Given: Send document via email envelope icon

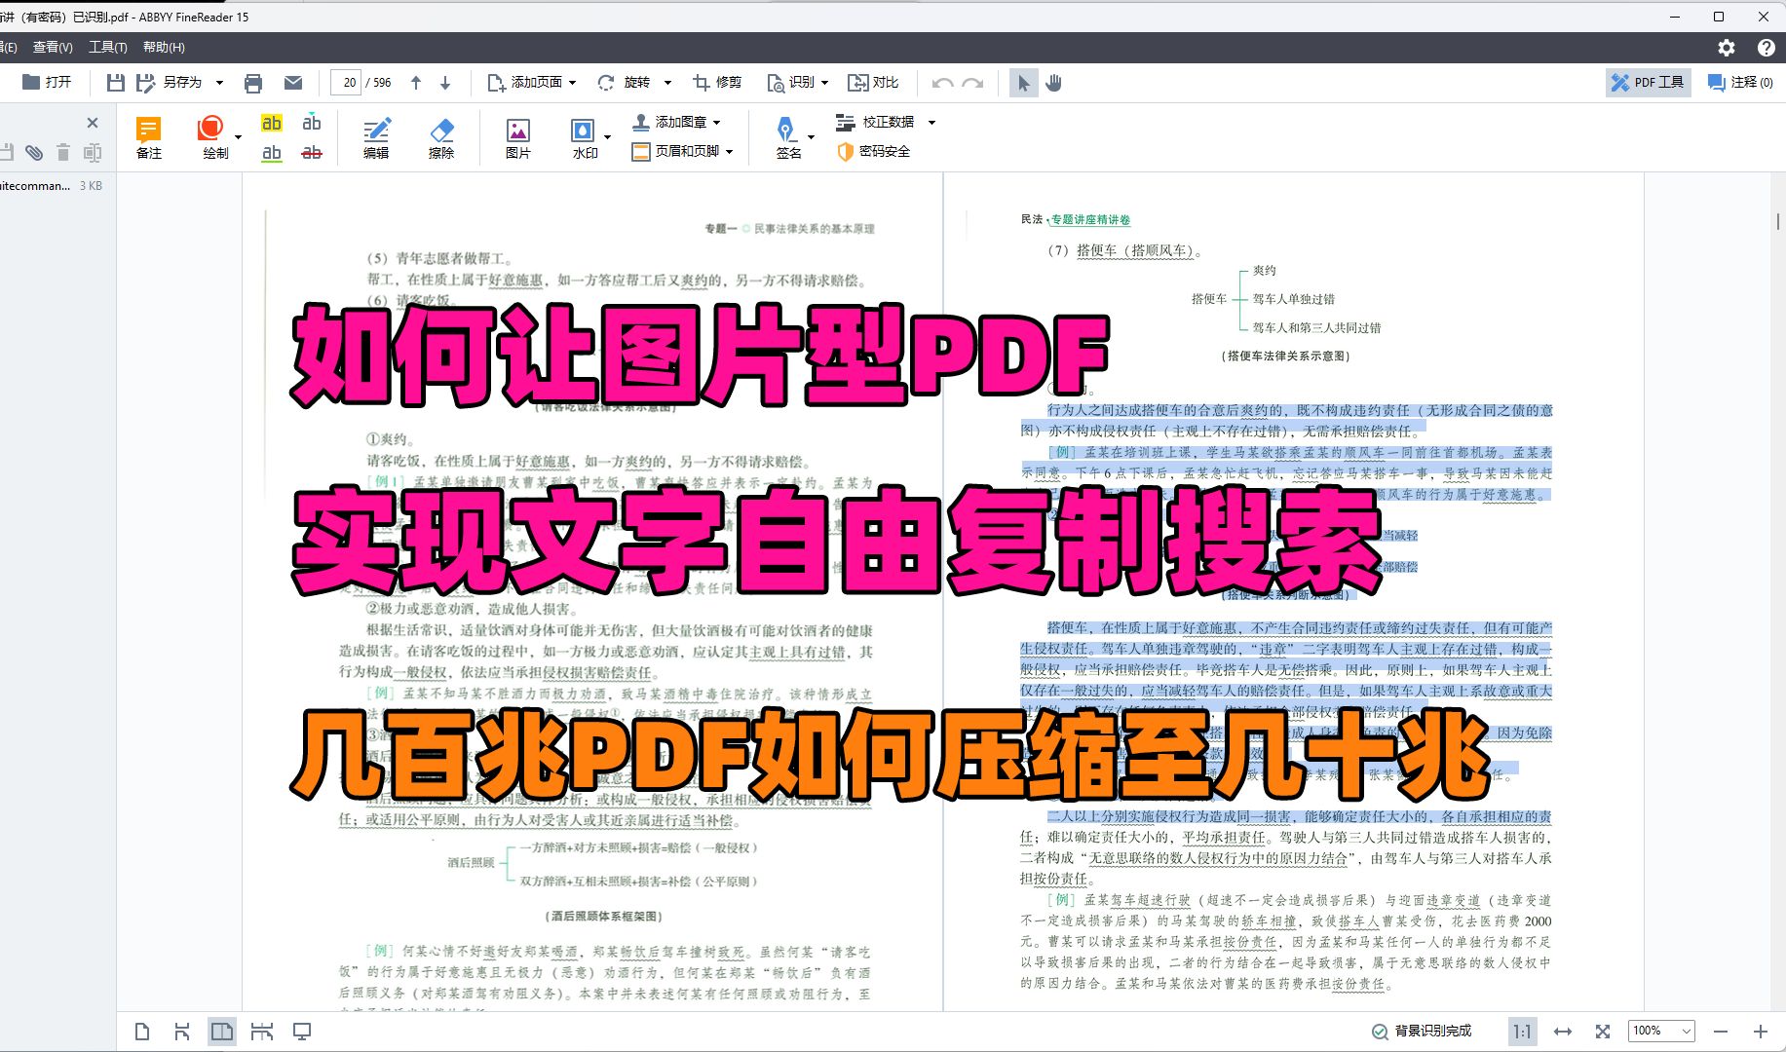Looking at the screenshot, I should click(x=293, y=83).
